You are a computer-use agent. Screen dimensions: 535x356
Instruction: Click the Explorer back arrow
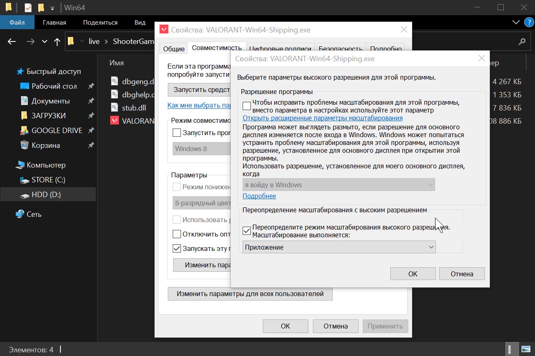[12, 41]
